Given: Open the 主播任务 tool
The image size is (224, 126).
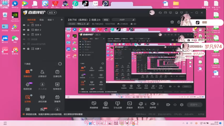Looking at the screenshot, I should pyautogui.click(x=57, y=73).
